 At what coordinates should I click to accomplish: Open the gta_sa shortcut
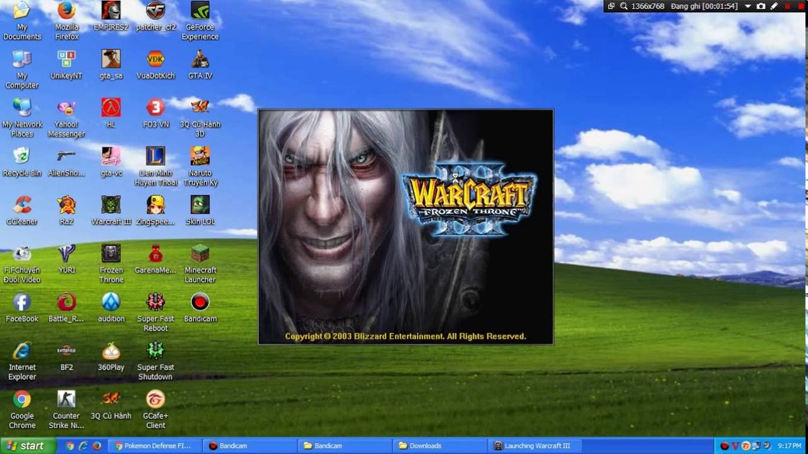111,65
